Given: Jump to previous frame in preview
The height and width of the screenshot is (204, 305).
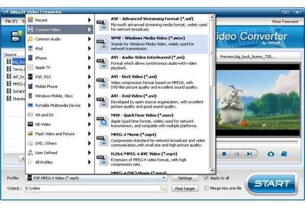Looking at the screenshot, I should click(x=237, y=154).
